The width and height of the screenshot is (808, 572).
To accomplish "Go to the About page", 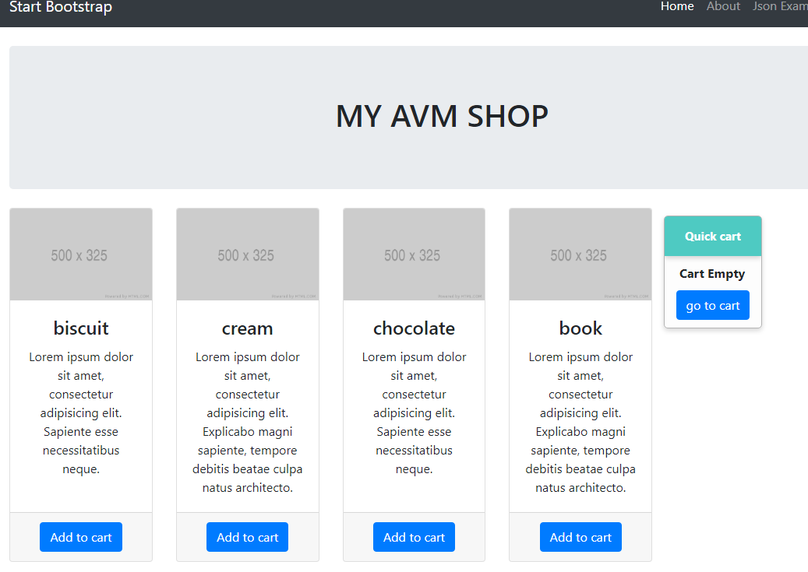I will [723, 6].
